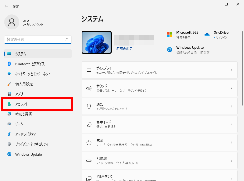The image size is (244, 181).
Task: Click 'ストレージ領域、ドライブ、構成ルール' description text
Action: [x=117, y=163]
